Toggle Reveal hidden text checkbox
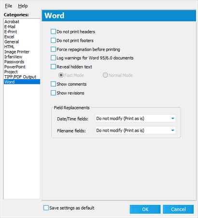 [53, 67]
